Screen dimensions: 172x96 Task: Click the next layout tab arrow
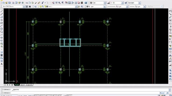(x=10, y=85)
